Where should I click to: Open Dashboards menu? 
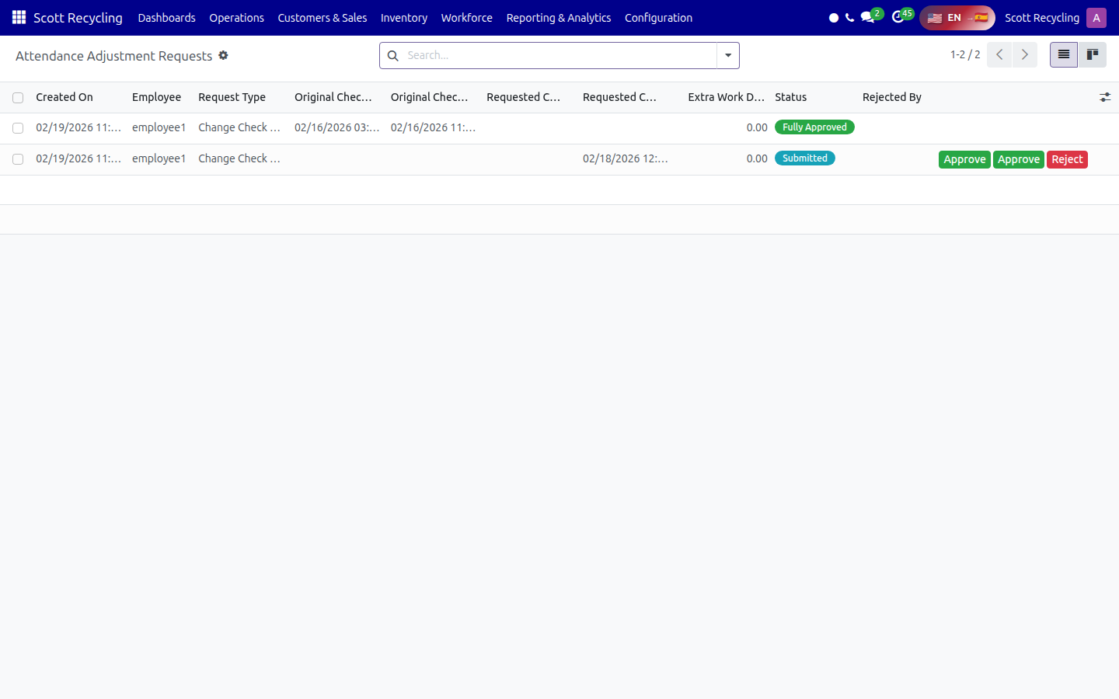[x=167, y=18]
